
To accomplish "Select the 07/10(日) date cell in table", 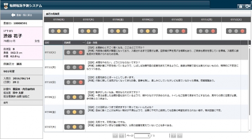I will click(x=54, y=82).
